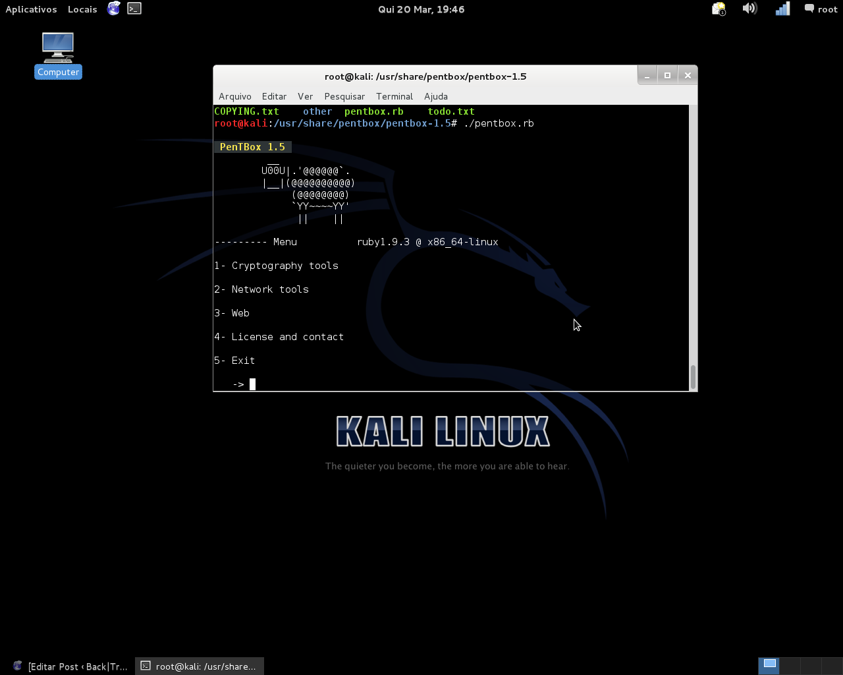Open the Arquivo menu in terminal
This screenshot has width=843, height=675.
pyautogui.click(x=235, y=96)
